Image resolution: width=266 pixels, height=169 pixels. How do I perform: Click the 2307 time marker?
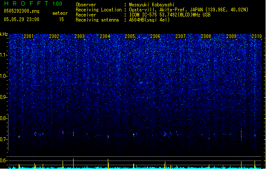(x=181, y=36)
